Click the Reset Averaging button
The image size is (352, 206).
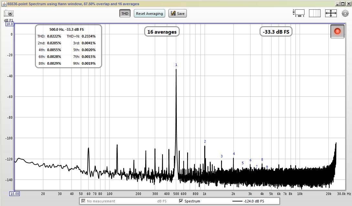point(149,14)
